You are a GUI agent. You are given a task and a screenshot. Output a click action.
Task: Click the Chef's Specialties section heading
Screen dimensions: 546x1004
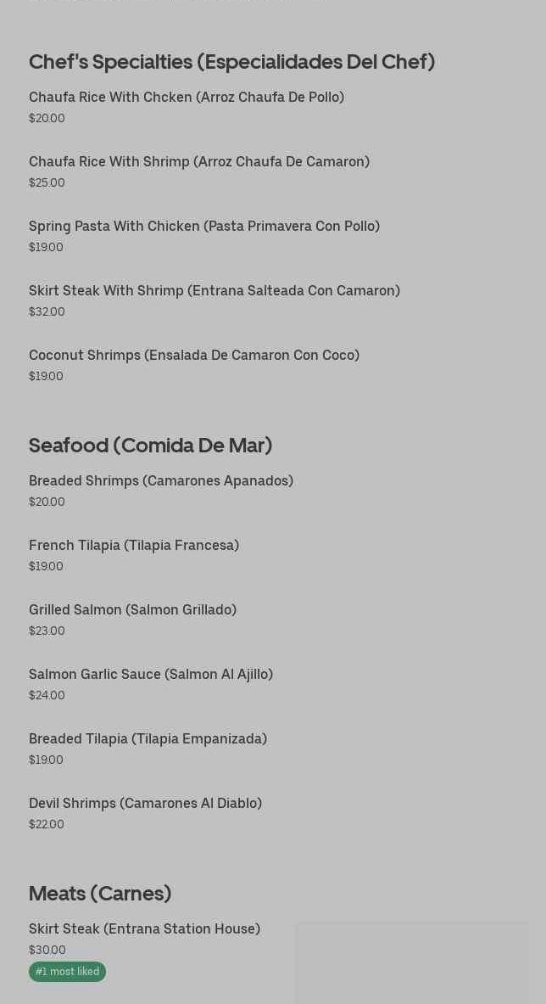[x=231, y=61]
